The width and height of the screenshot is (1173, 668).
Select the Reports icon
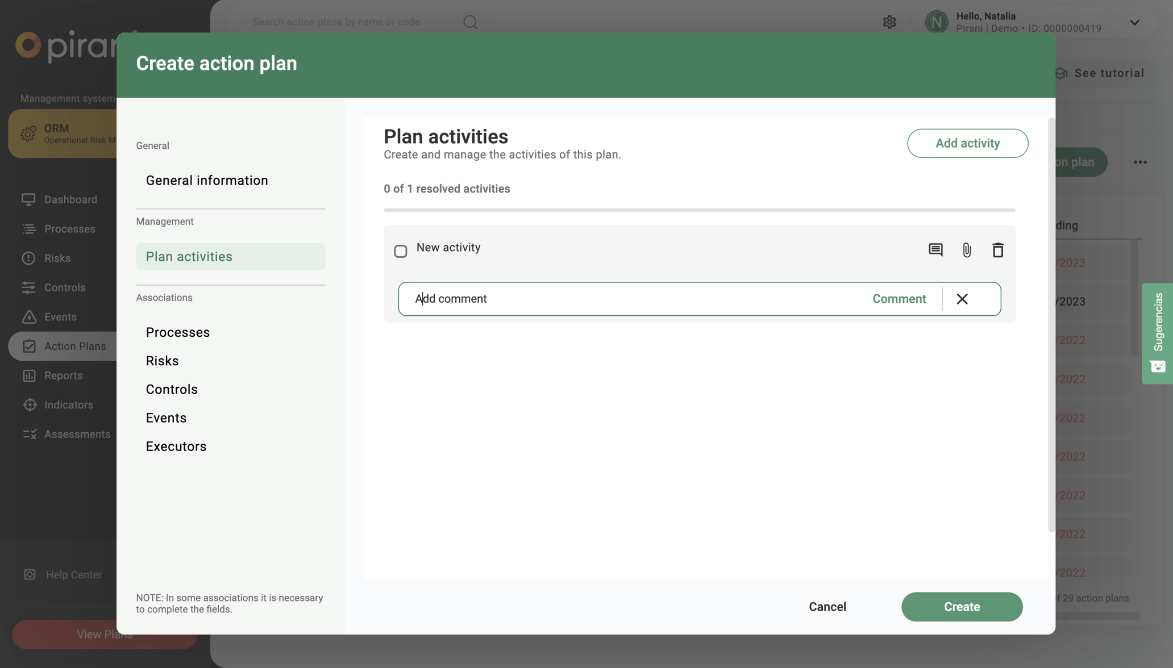pos(30,375)
